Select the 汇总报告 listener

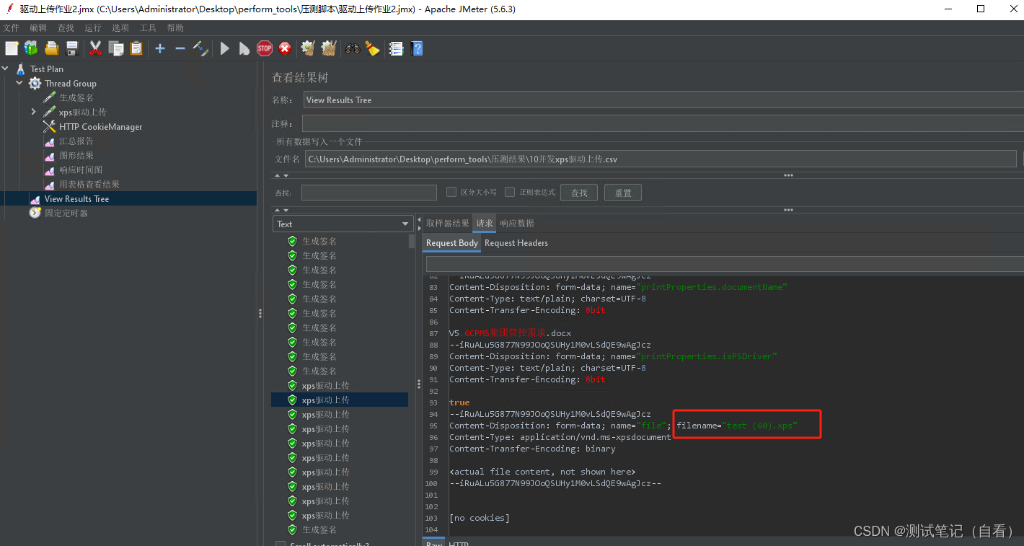pyautogui.click(x=76, y=141)
